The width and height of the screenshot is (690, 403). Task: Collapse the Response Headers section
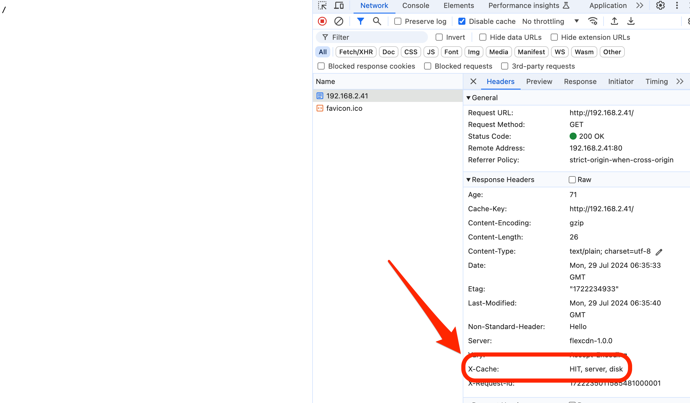(468, 180)
